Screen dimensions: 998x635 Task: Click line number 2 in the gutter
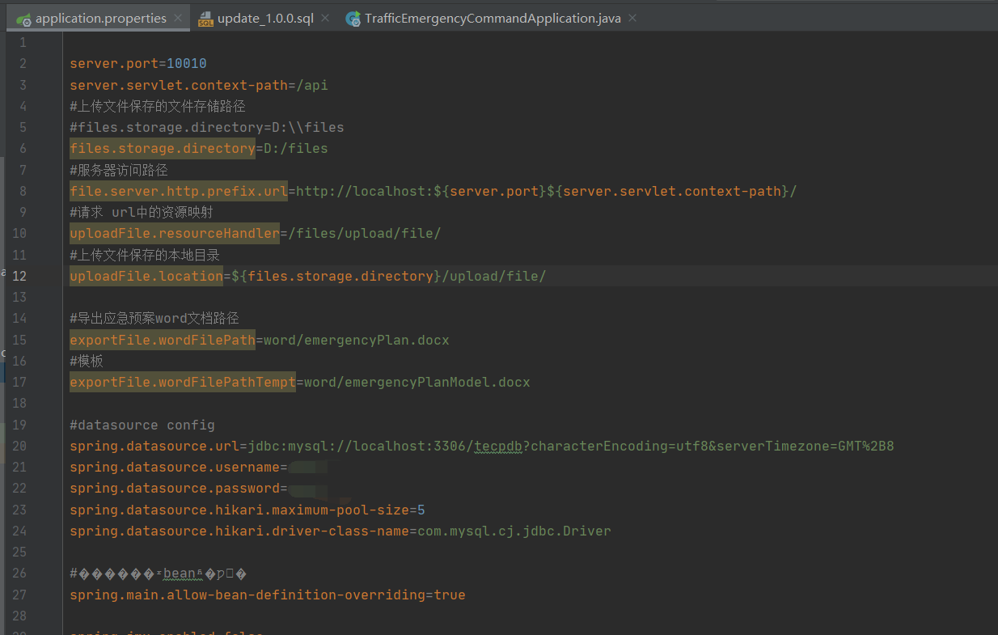click(23, 63)
